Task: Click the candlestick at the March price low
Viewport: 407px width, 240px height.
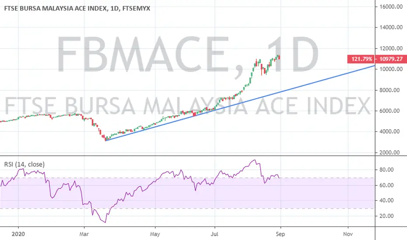Action: [105, 139]
